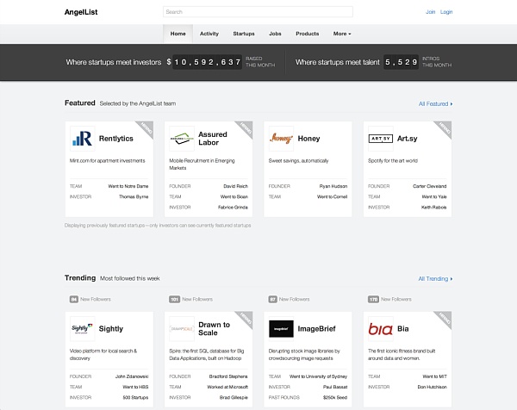Go to the Jobs tab

click(x=275, y=34)
